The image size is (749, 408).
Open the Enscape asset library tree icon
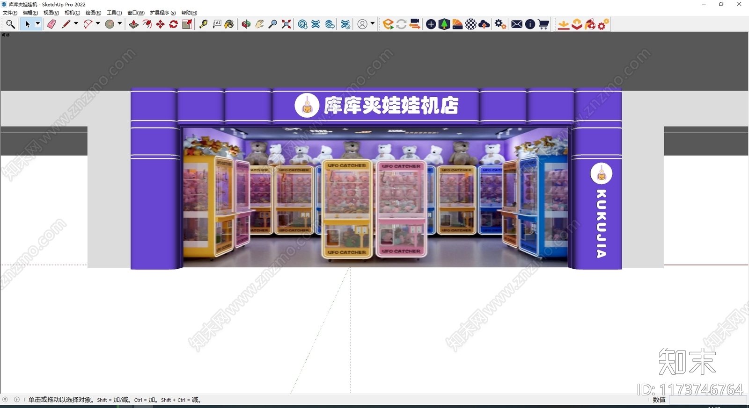click(x=444, y=24)
